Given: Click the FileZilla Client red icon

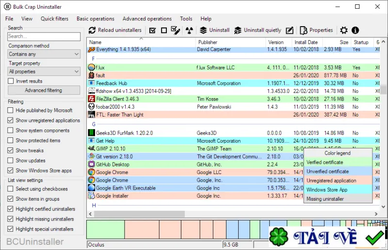Looking at the screenshot, I should point(92,99).
